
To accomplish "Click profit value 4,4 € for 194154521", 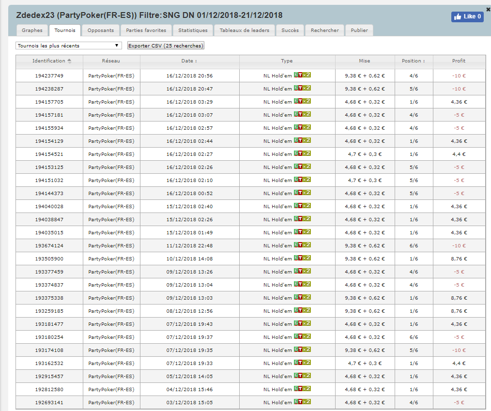I will coord(459,154).
